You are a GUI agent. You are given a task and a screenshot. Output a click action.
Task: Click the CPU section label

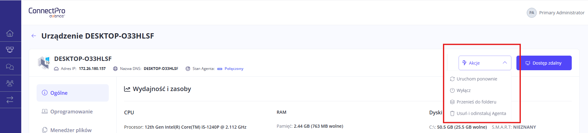[129, 112]
